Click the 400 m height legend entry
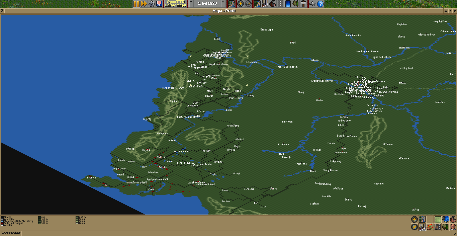The width and height of the screenshot is (457, 236). click(x=81, y=217)
